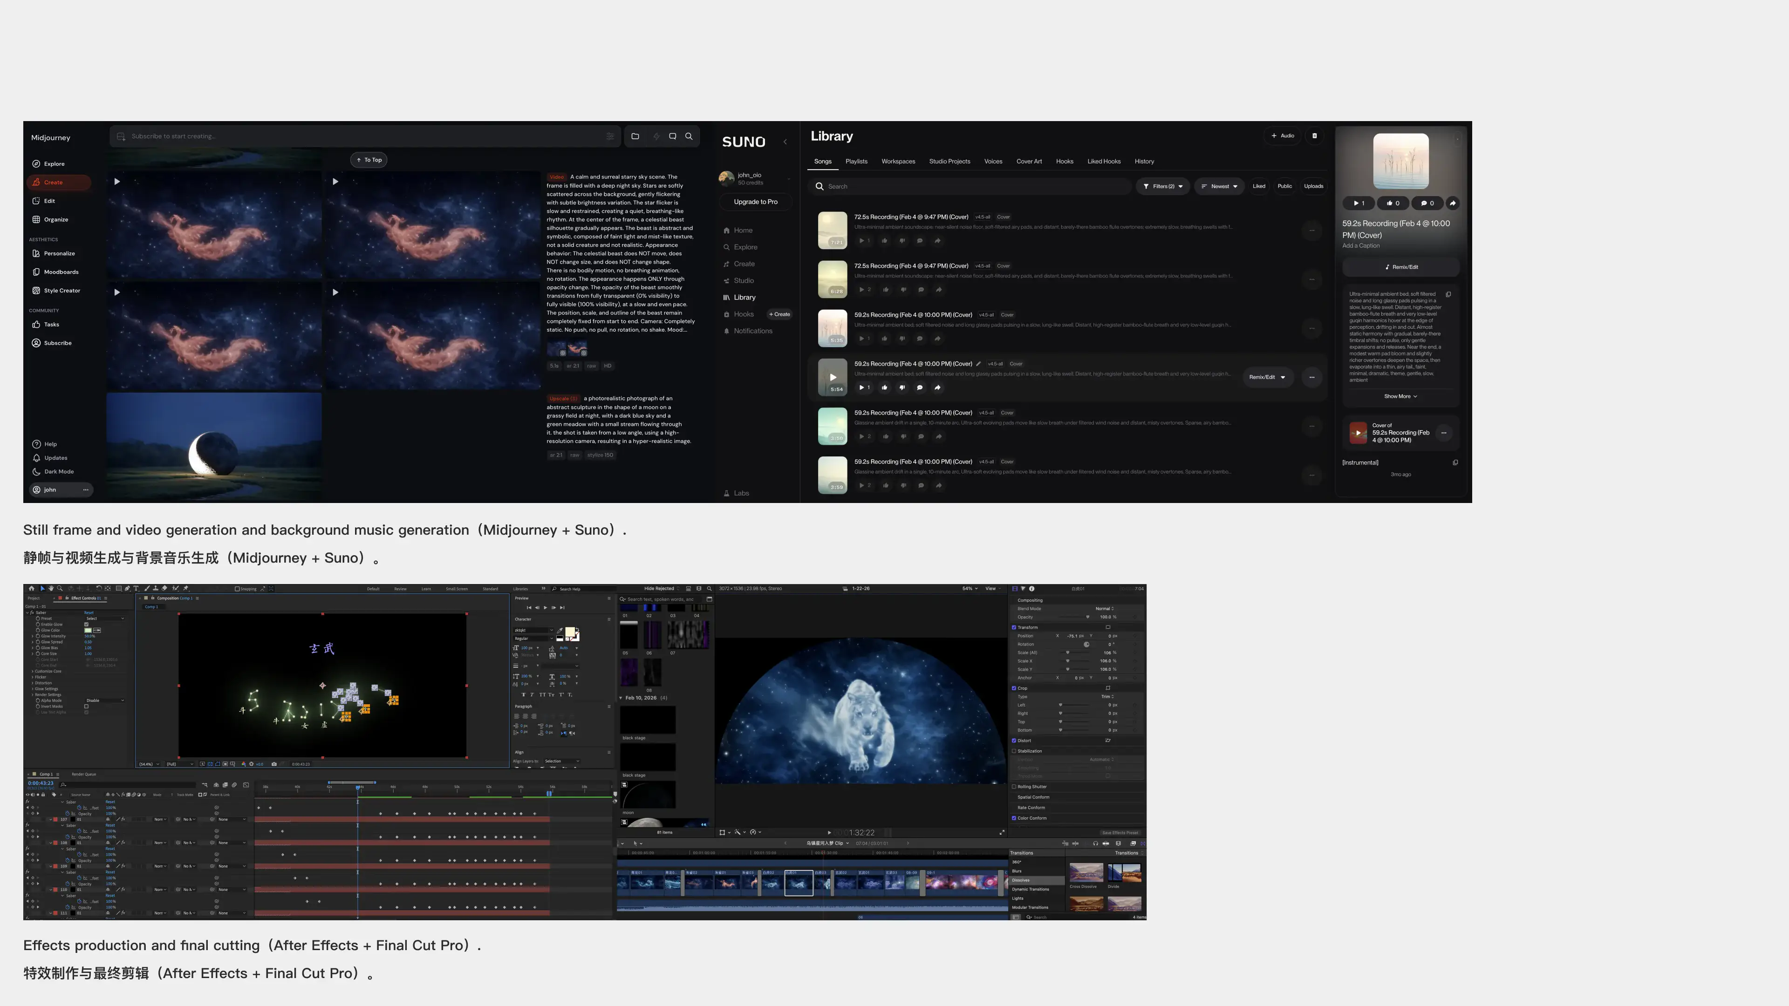Open Moodboards in the Midjourney sidebar

click(55, 272)
